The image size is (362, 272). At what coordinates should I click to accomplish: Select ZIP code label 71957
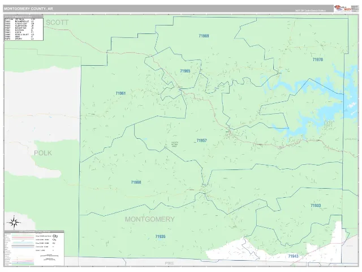(x=201, y=141)
